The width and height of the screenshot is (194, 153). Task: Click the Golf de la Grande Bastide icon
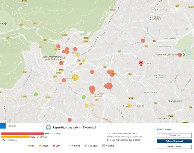click(184, 54)
